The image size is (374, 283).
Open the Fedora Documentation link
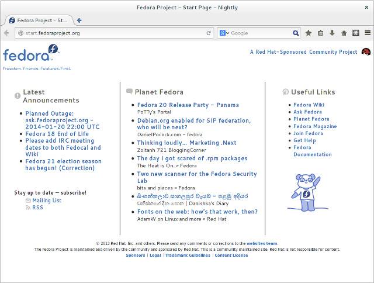[313, 151]
